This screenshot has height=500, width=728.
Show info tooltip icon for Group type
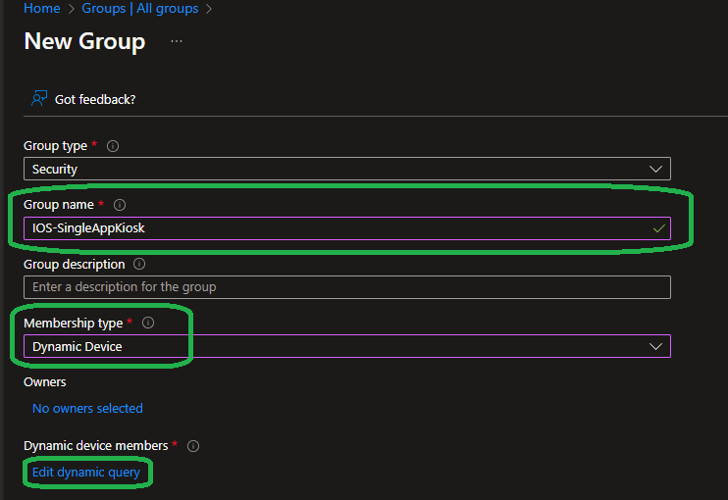coord(113,146)
